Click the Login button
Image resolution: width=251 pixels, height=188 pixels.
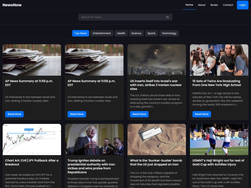tap(242, 5)
